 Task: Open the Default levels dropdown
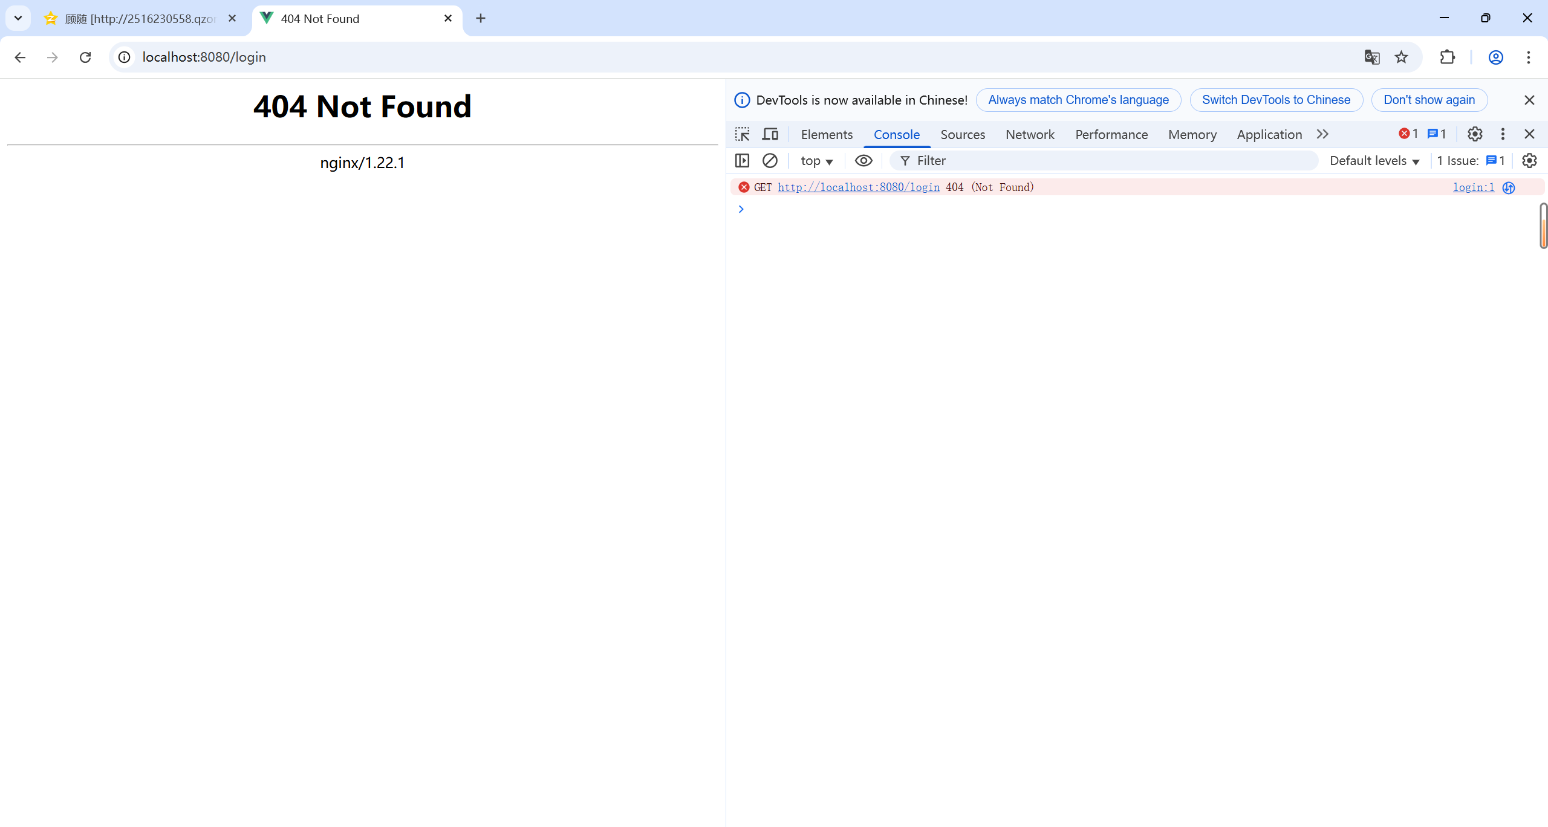[x=1374, y=161]
